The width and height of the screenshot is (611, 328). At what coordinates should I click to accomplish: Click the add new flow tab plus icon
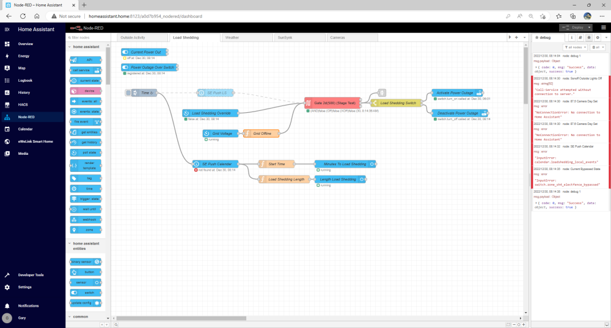[516, 37]
